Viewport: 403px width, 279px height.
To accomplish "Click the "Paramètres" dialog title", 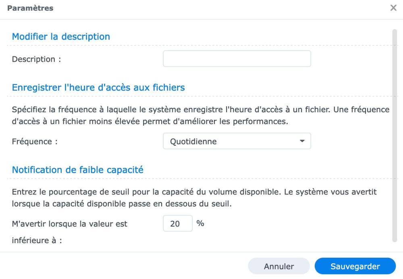I will click(x=30, y=8).
